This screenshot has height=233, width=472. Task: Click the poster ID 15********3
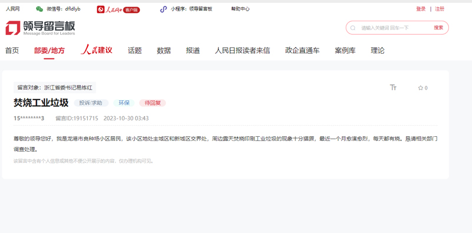click(x=29, y=119)
